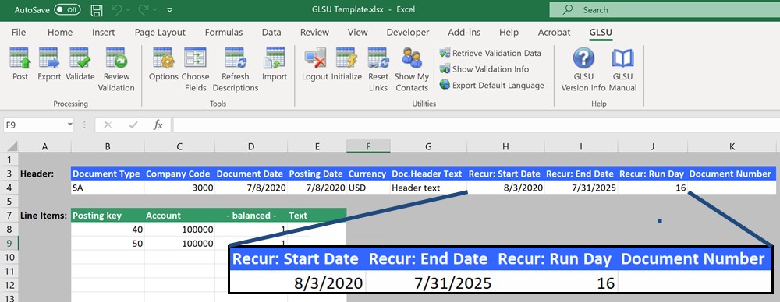
Task: Select row 4 cell with 7/31/2025
Action: pos(581,188)
